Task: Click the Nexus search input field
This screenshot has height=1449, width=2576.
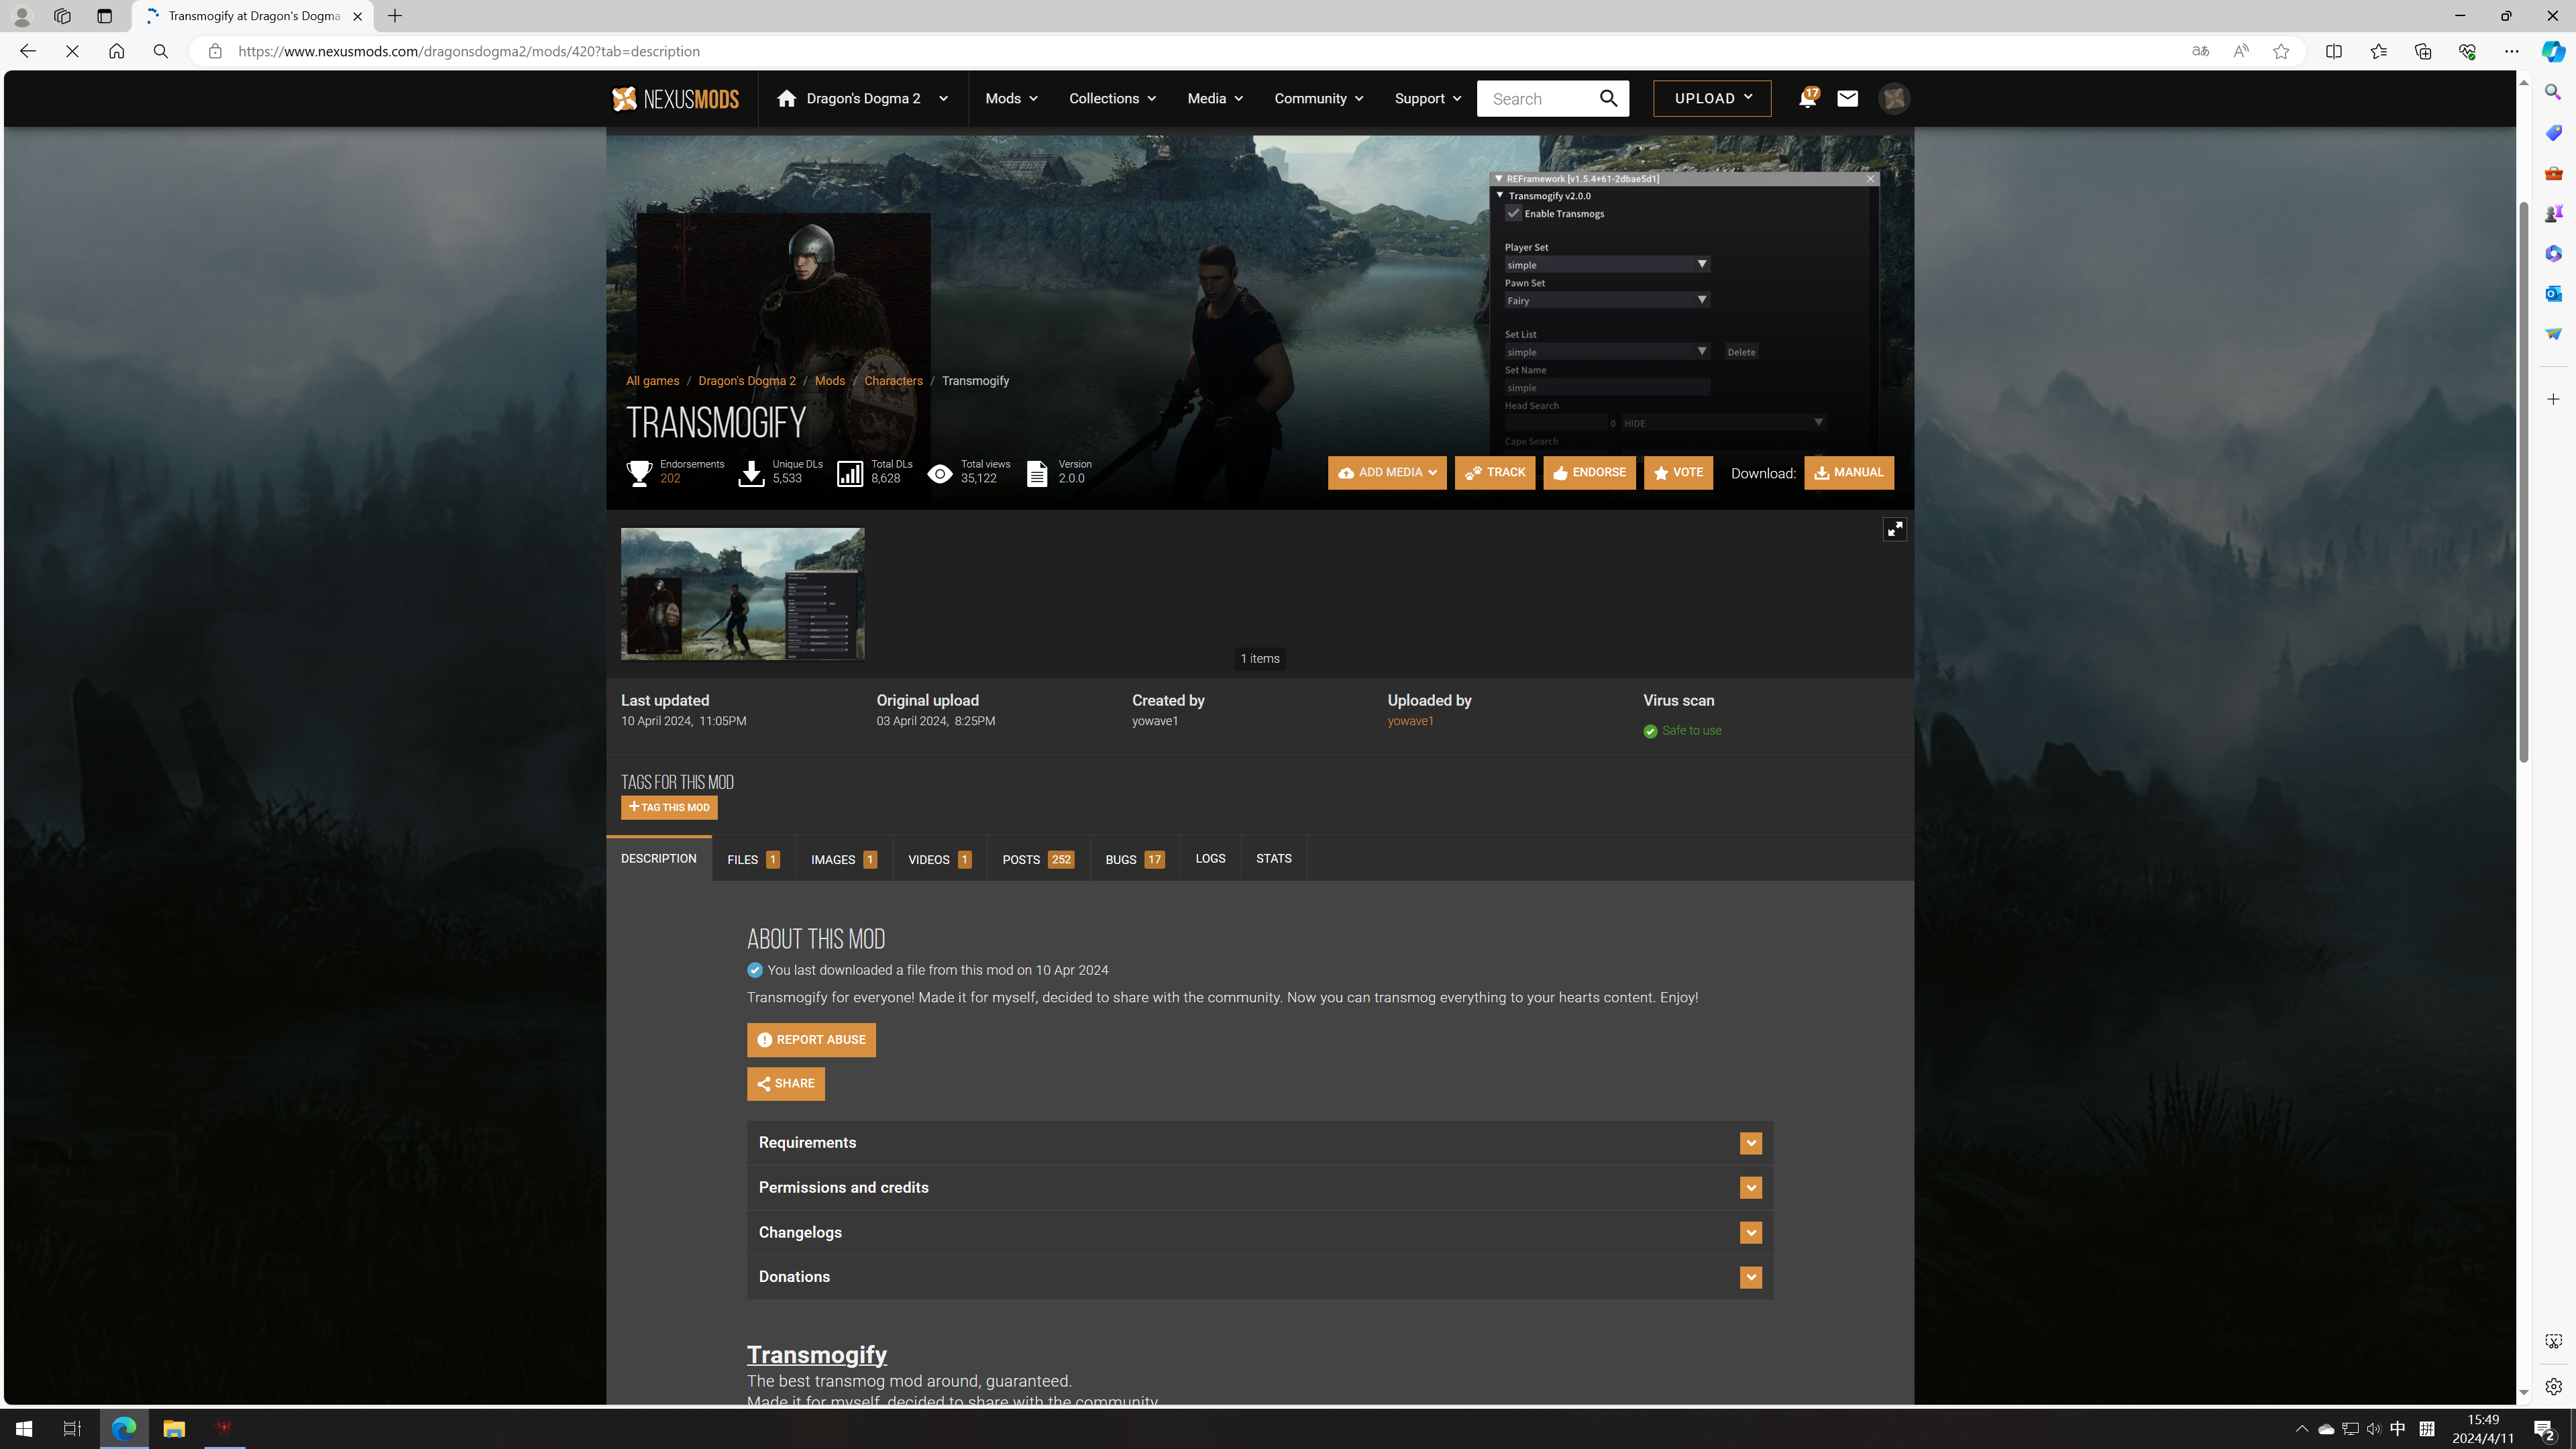Action: tap(1536, 98)
